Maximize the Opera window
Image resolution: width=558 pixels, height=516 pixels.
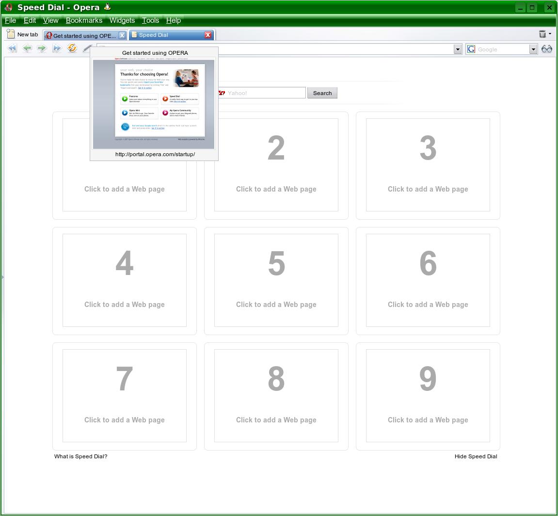[x=532, y=7]
